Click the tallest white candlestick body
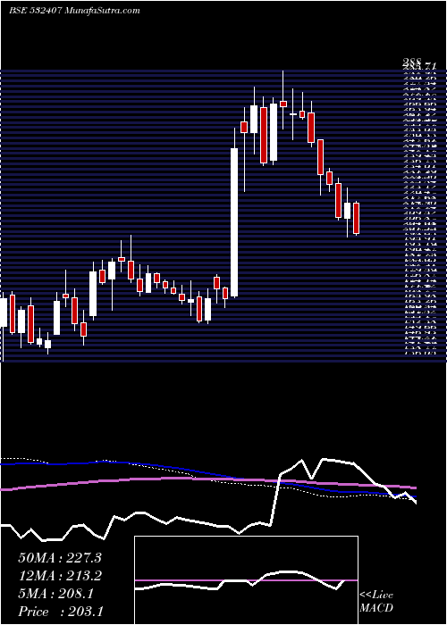 tap(234, 222)
